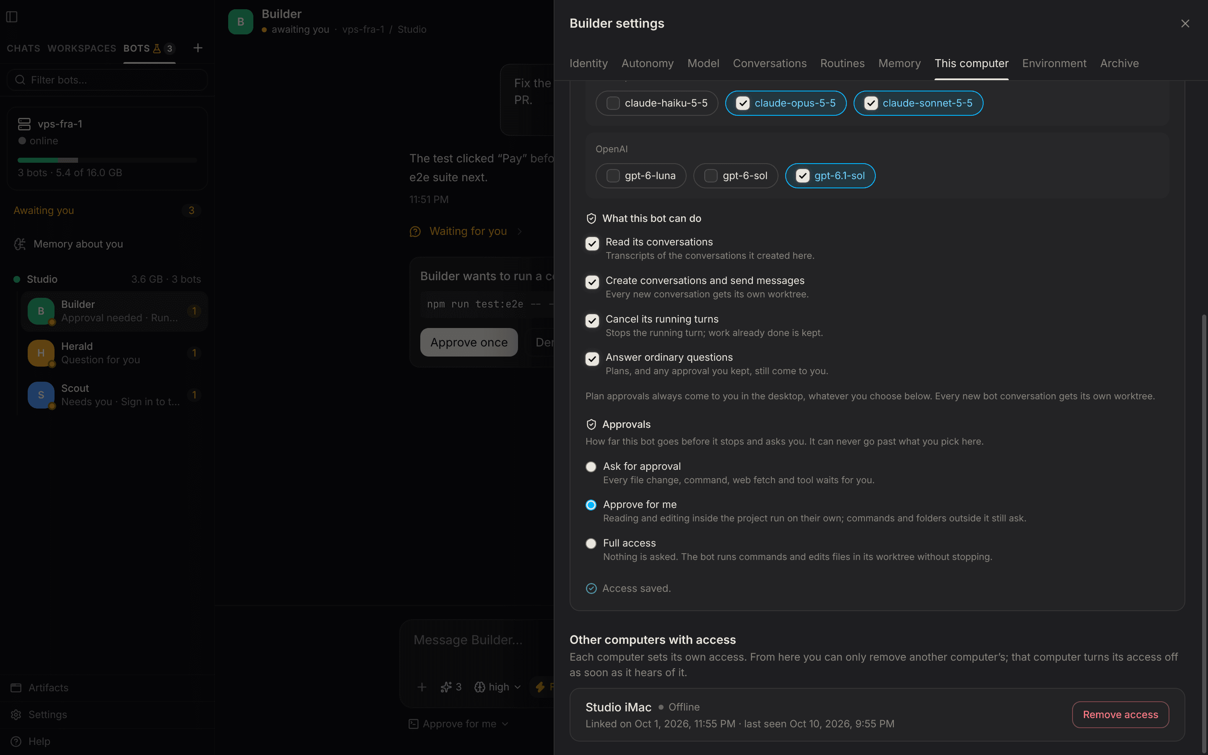The image size is (1208, 755).
Task: Open the Artifacts icon
Action: point(16,687)
